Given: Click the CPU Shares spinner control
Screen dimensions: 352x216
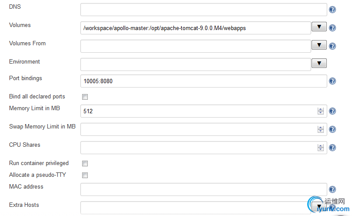Looking at the screenshot, I should coord(321,147).
